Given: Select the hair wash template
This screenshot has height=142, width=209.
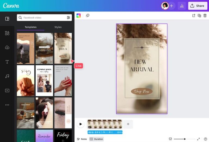Looking at the screenshot, I should pyautogui.click(x=44, y=113).
